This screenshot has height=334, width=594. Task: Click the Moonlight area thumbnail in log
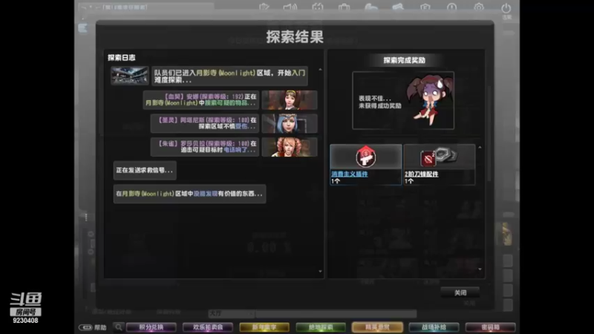pyautogui.click(x=129, y=76)
